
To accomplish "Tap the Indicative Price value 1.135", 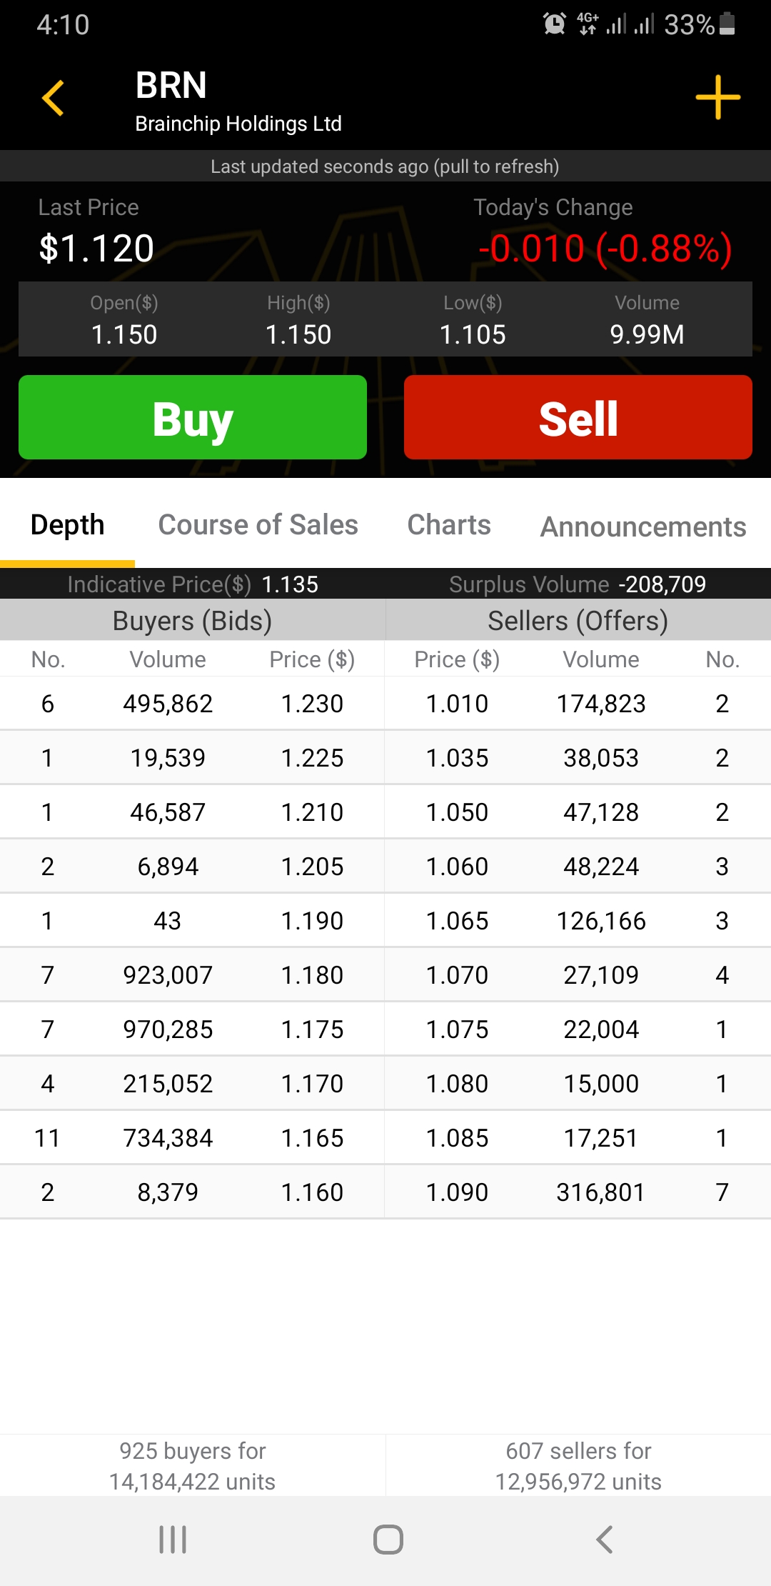I will (x=290, y=584).
